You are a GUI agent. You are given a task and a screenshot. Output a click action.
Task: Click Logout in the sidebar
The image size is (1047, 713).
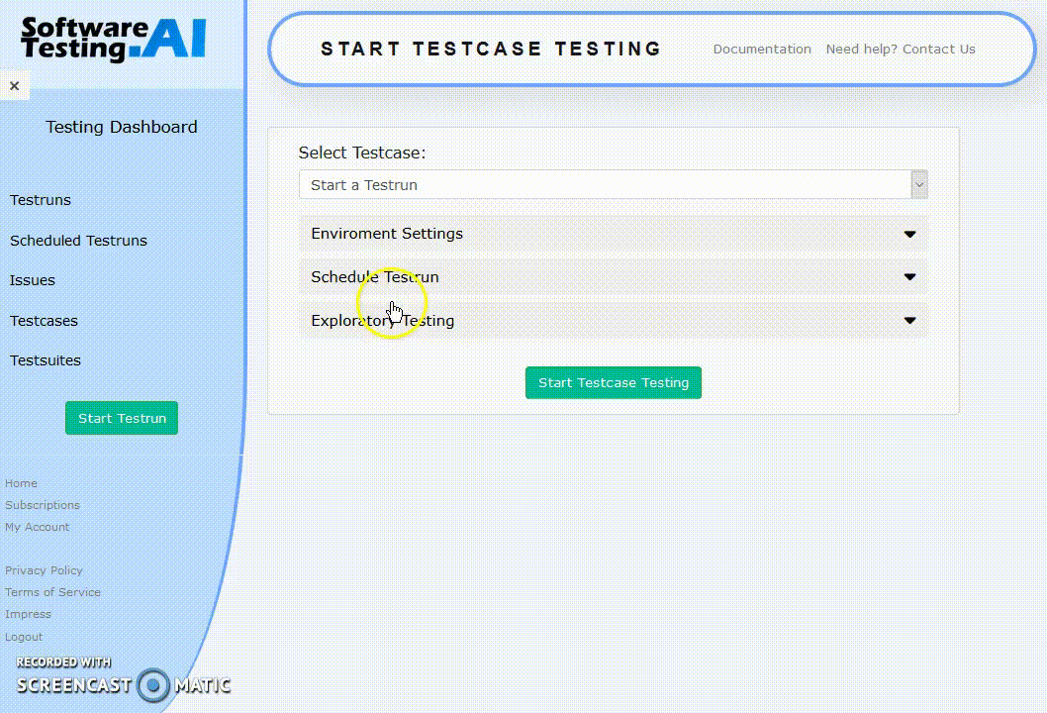(x=24, y=637)
